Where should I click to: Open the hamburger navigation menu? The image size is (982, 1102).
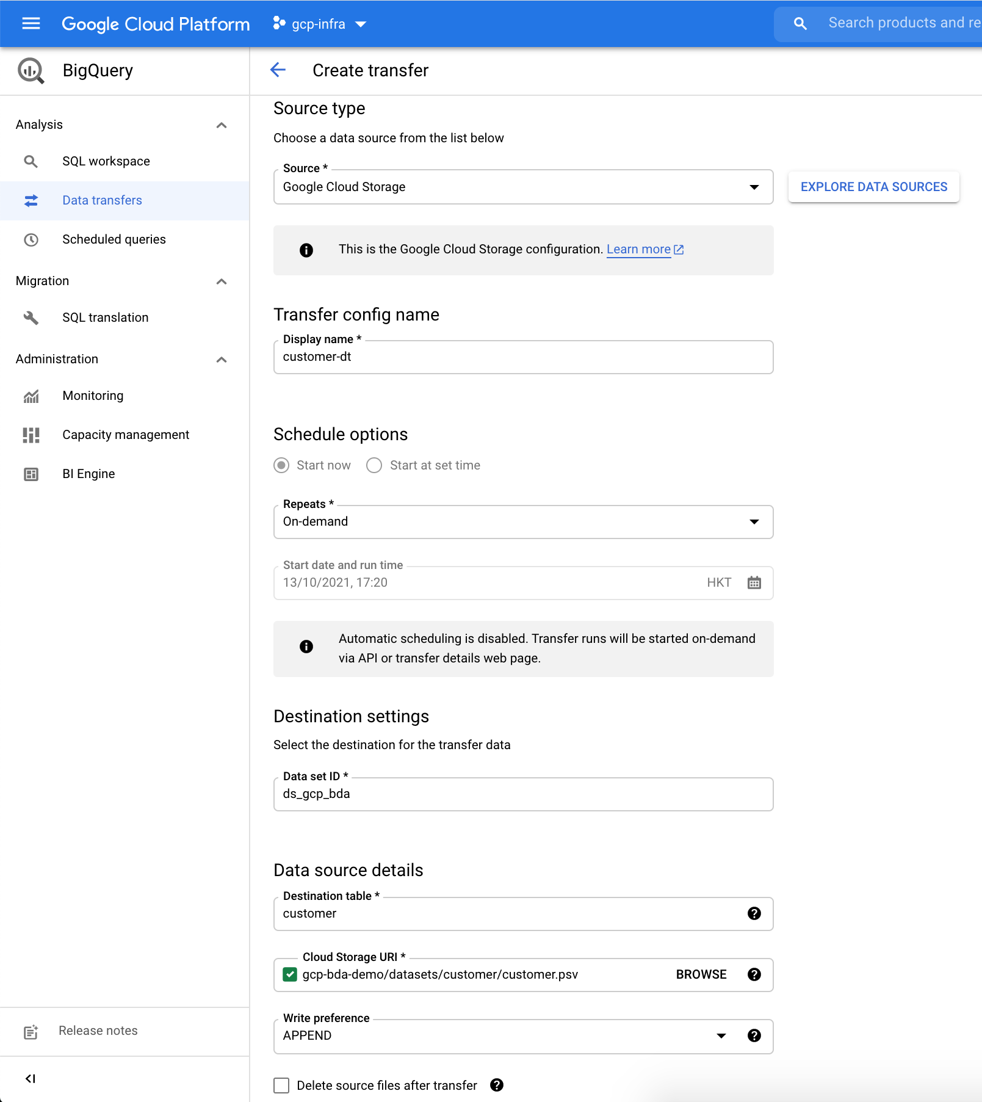[x=31, y=23]
